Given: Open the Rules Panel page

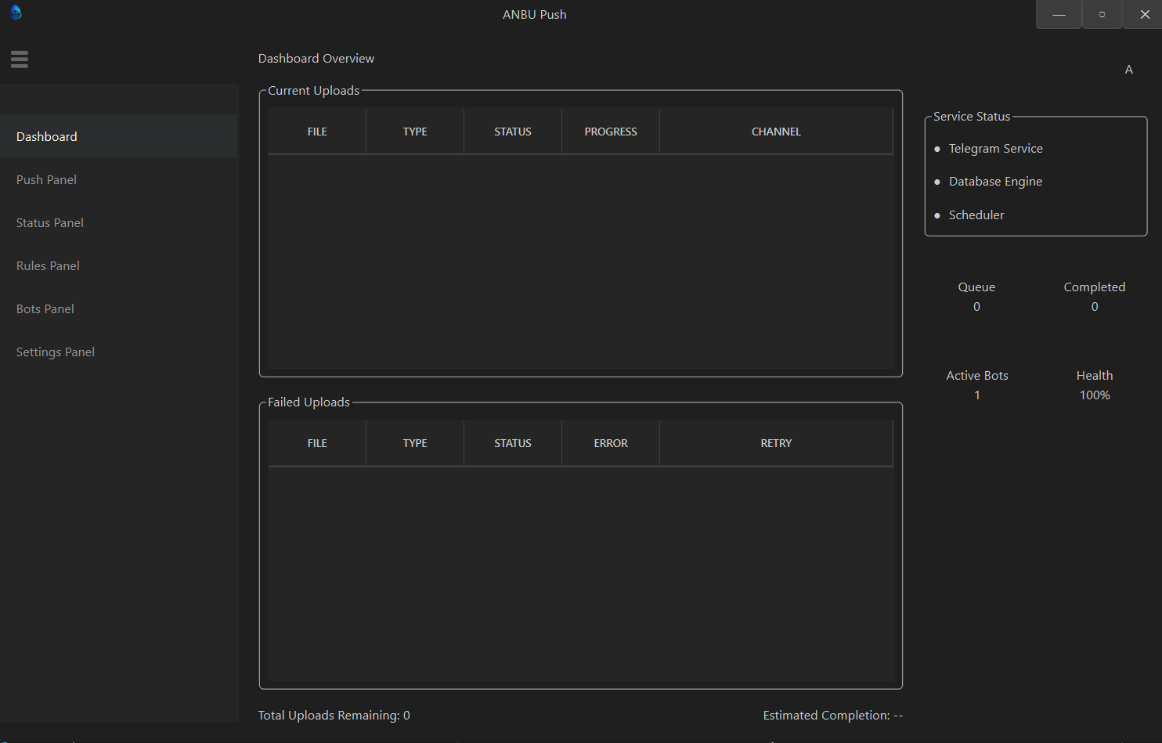Looking at the screenshot, I should tap(47, 265).
